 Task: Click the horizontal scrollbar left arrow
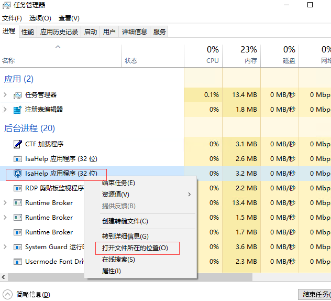coord(4,277)
